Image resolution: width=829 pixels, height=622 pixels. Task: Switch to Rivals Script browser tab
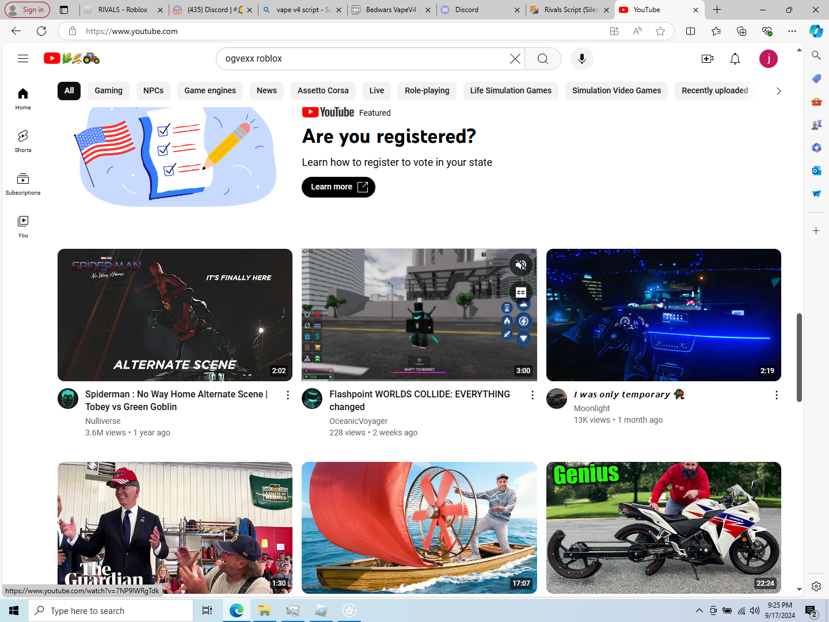pyautogui.click(x=570, y=10)
